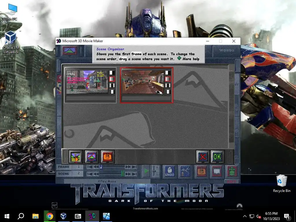Click the UNDO button

point(170,171)
